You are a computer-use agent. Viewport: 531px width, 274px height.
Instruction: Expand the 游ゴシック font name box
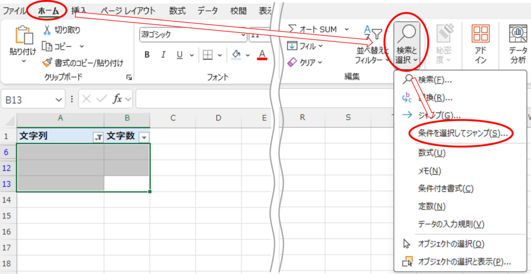(x=193, y=34)
